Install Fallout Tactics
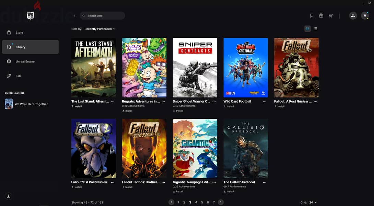374x206 pixels. [127, 187]
